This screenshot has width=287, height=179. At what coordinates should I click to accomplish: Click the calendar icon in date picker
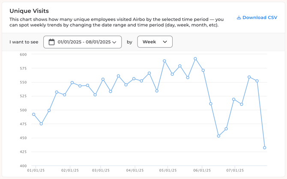click(x=51, y=42)
